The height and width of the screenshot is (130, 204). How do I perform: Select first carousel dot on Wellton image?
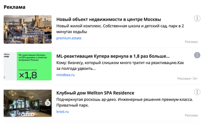(23, 115)
